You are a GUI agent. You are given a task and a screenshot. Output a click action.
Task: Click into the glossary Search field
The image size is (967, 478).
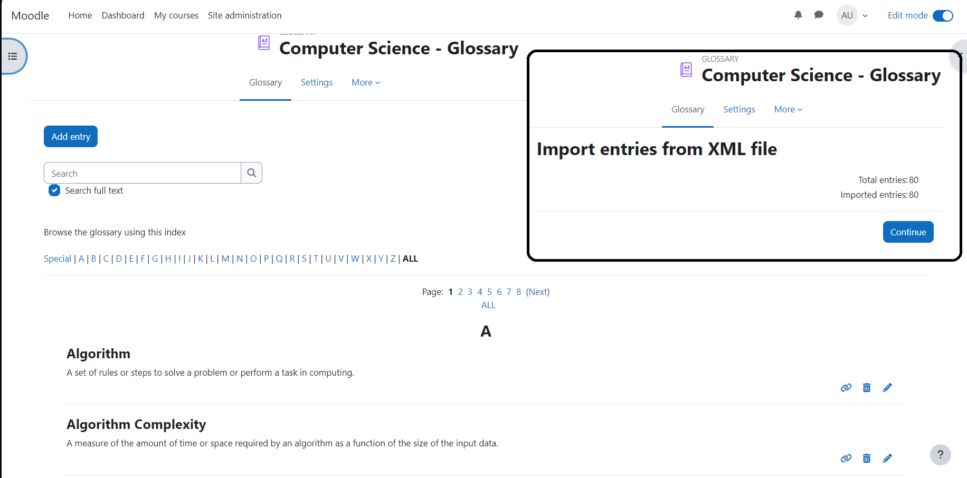(x=143, y=173)
